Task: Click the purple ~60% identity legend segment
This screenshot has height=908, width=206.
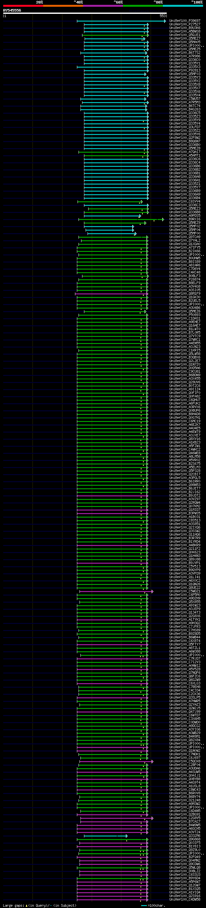Action: pyautogui.click(x=103, y=6)
